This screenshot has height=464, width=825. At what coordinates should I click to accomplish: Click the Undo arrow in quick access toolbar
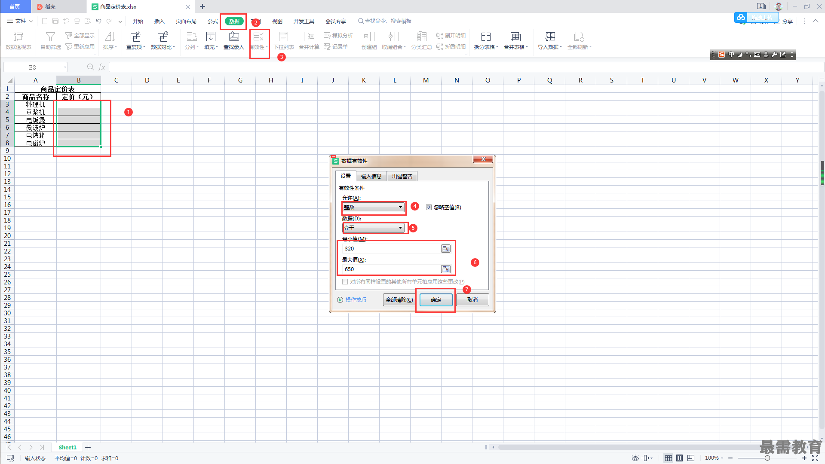click(98, 21)
